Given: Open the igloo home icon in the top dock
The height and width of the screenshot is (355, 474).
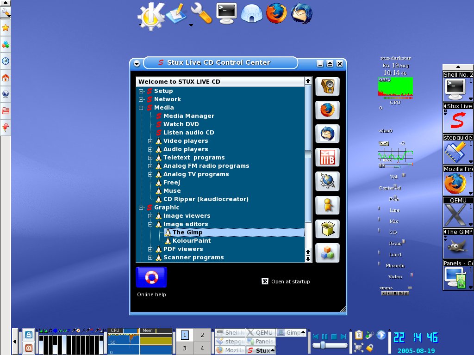Looking at the screenshot, I should click(251, 13).
